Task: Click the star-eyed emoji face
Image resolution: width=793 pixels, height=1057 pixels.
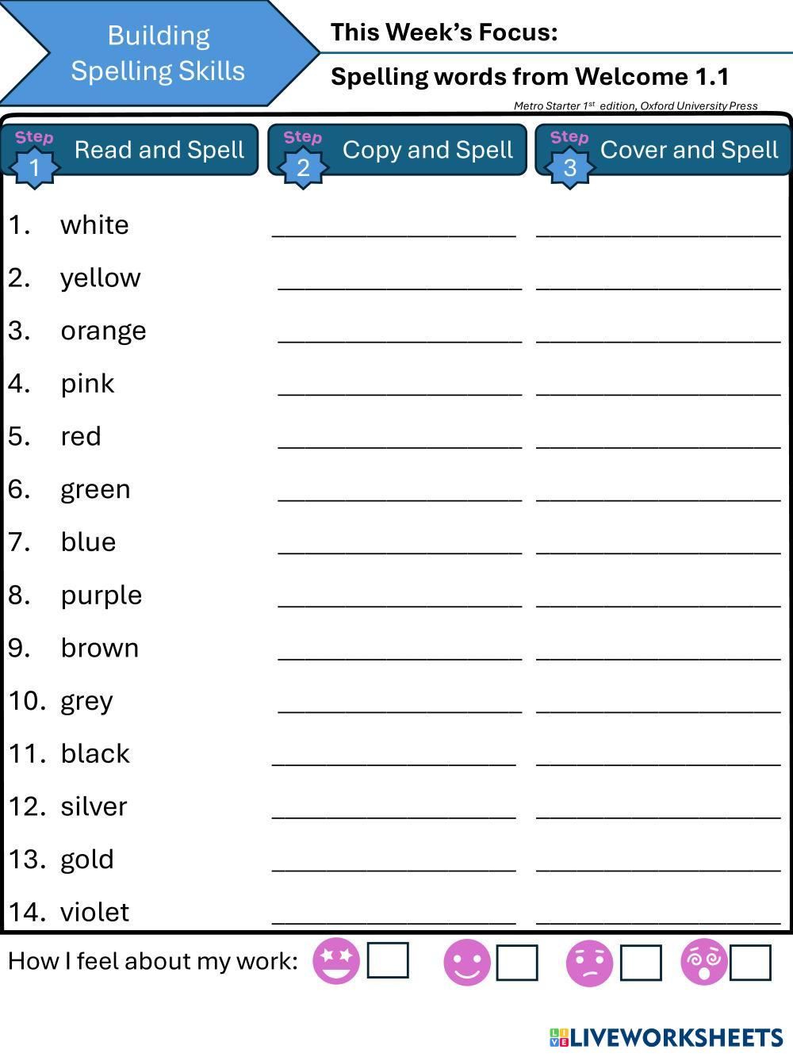Action: click(336, 961)
